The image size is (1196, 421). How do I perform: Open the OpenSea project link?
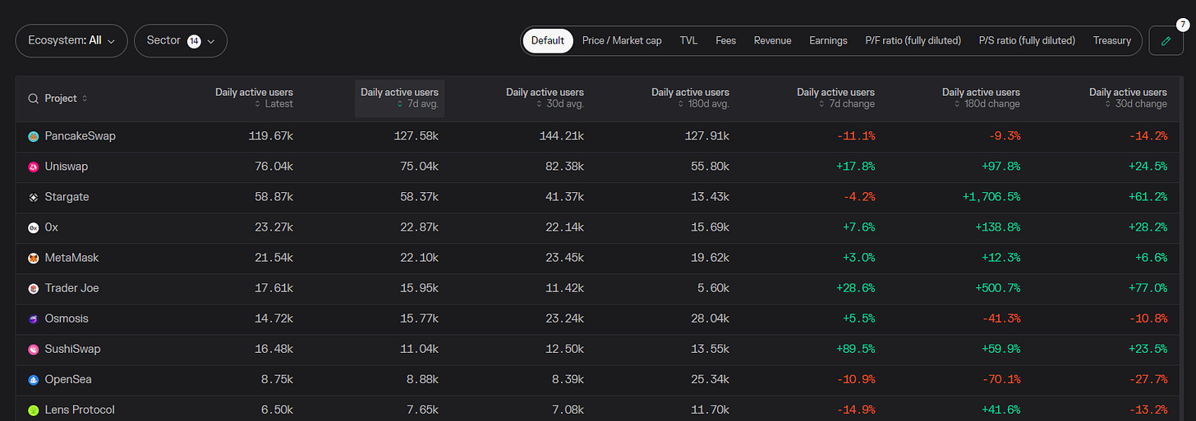[x=68, y=379]
